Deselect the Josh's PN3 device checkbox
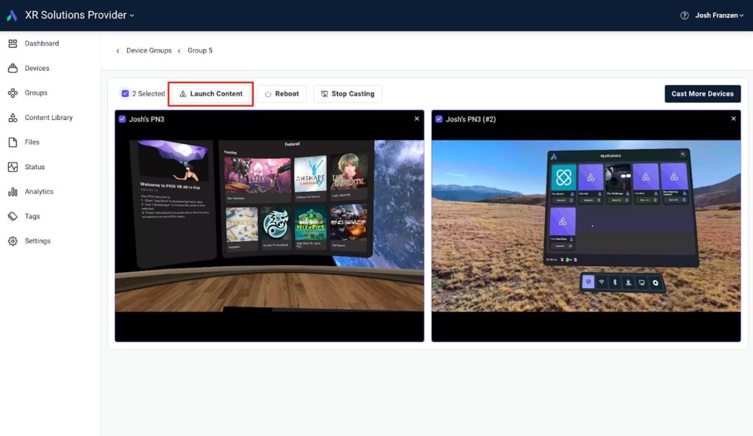The width and height of the screenshot is (753, 436). tap(122, 118)
